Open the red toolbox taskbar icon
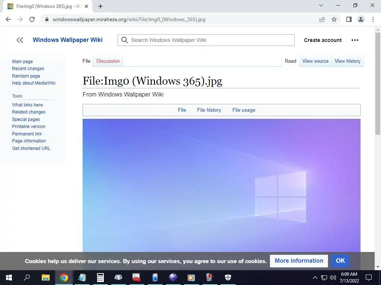 click(137, 278)
